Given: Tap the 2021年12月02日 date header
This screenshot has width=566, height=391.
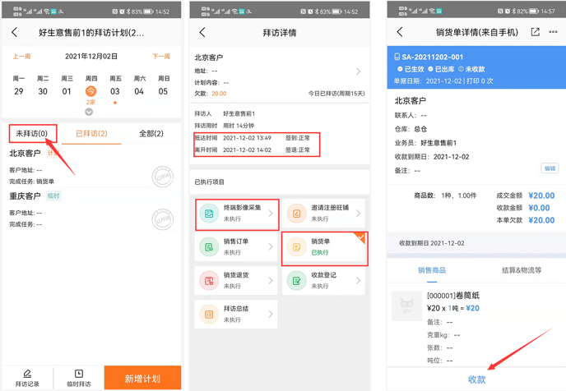Looking at the screenshot, I should pyautogui.click(x=91, y=57).
